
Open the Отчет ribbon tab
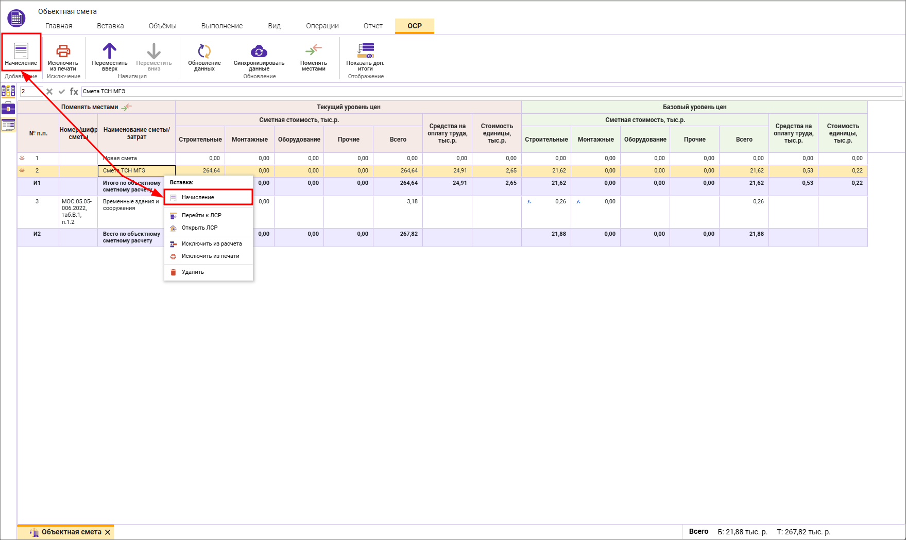(373, 26)
